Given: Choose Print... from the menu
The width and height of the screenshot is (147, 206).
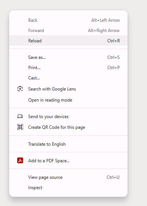Looking at the screenshot, I should click(x=68, y=68).
